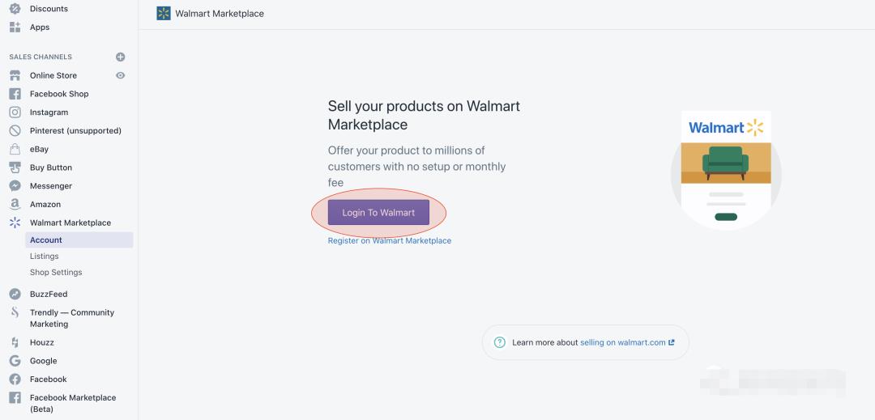View Online Store via eye icon
Image resolution: width=875 pixels, height=420 pixels.
[x=121, y=75]
